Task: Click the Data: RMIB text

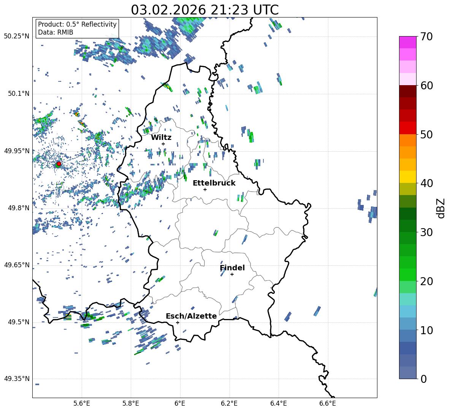Action: click(x=55, y=32)
